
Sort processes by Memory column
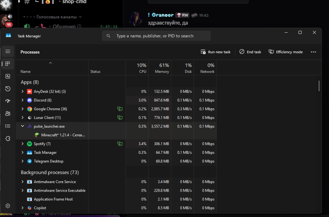[x=160, y=68]
